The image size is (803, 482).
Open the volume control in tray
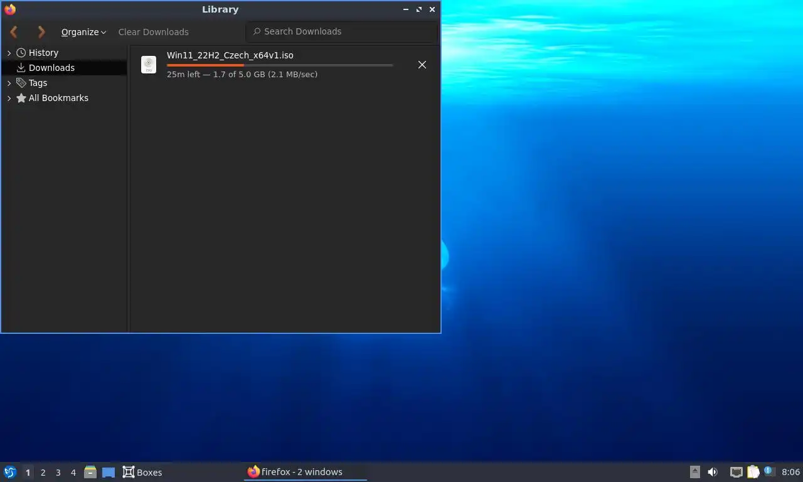click(x=713, y=472)
